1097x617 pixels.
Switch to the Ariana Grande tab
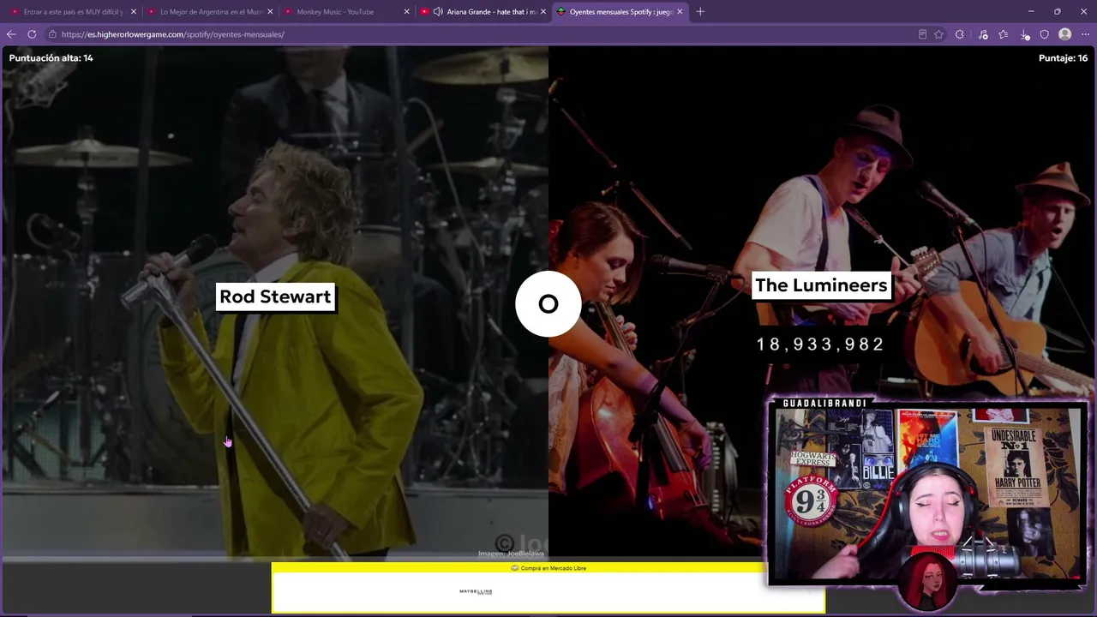tap(483, 12)
